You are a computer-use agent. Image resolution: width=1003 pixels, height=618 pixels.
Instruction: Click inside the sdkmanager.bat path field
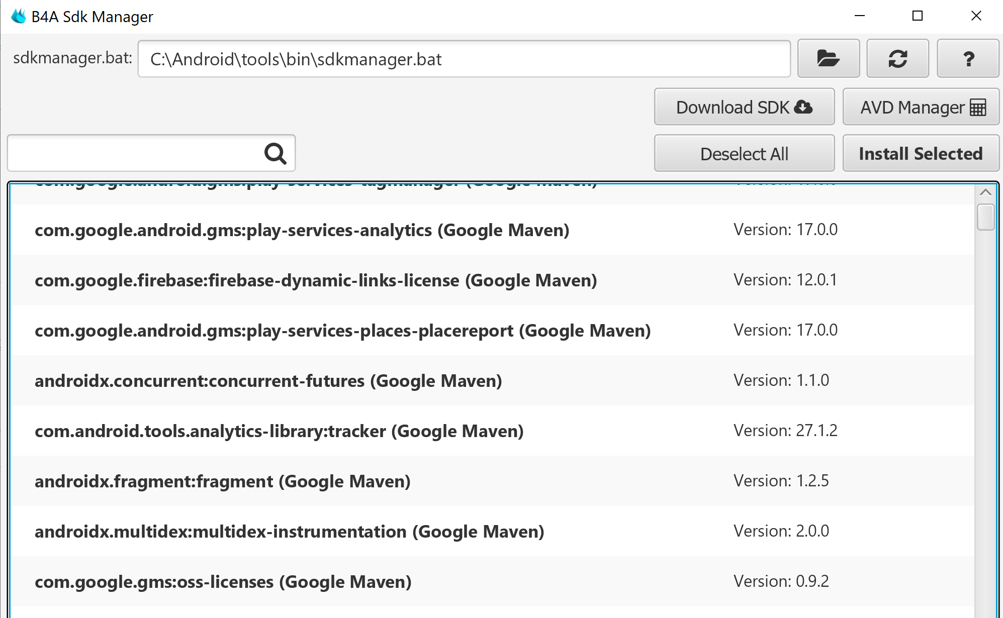pos(463,59)
